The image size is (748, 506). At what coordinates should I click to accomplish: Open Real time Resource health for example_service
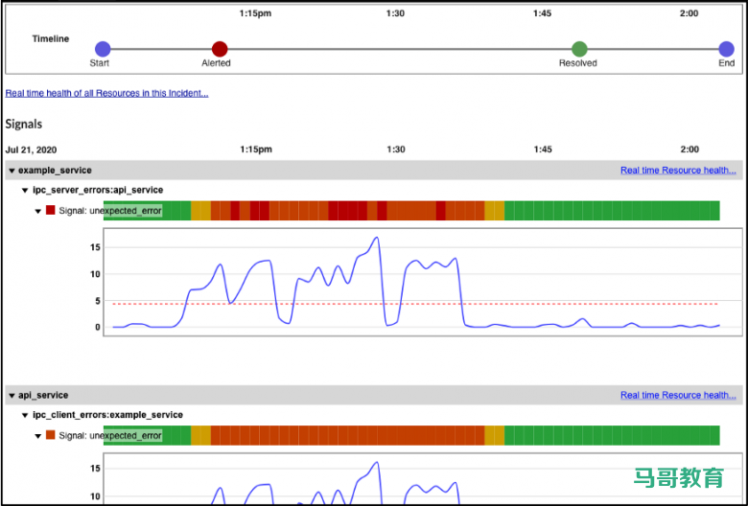click(677, 171)
